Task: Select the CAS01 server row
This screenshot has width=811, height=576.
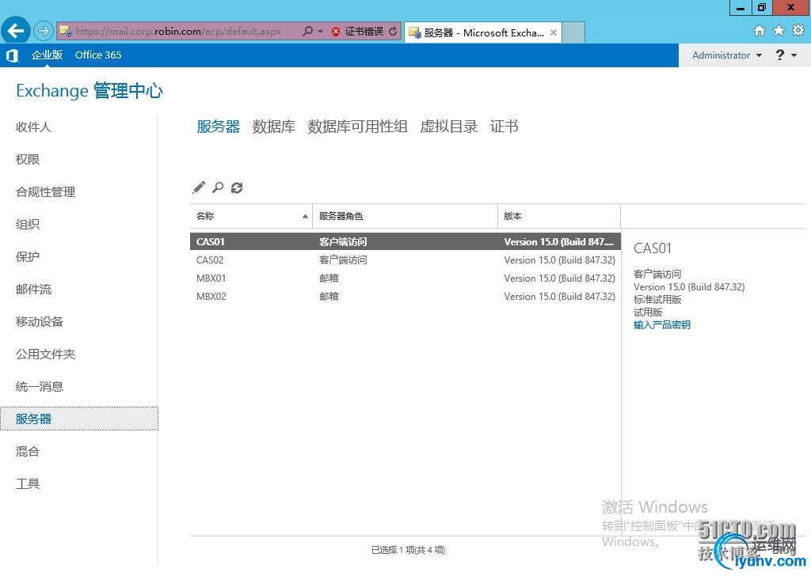Action: point(405,242)
